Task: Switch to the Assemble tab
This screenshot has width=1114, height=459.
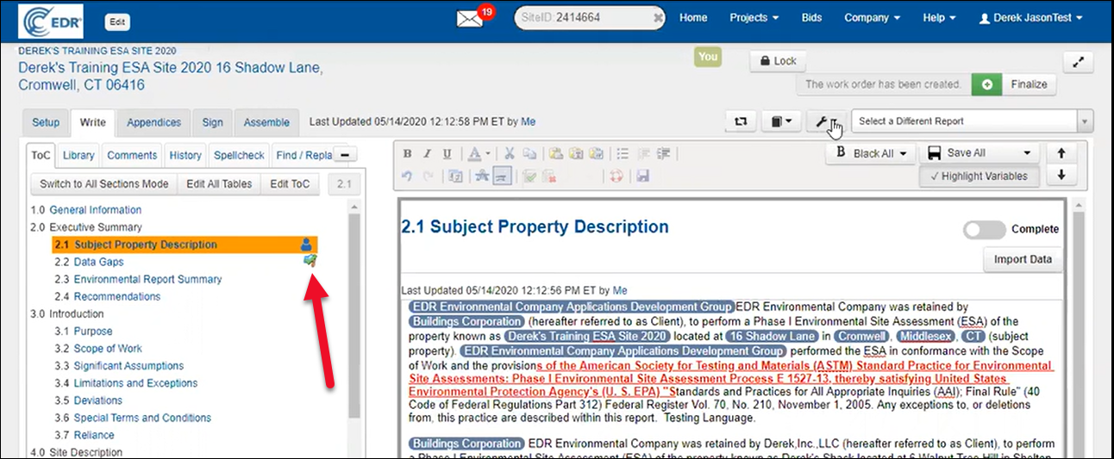Action: coord(266,122)
